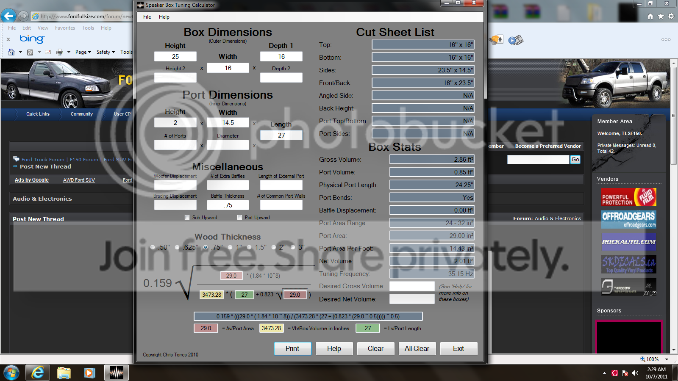The image size is (678, 381).
Task: Click the white home icon in IE top right
Action: 650,16
